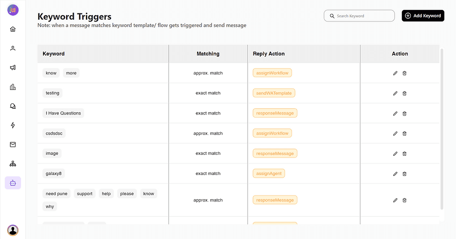
Task: Edit the 'testing' keyword row
Action: (395, 94)
